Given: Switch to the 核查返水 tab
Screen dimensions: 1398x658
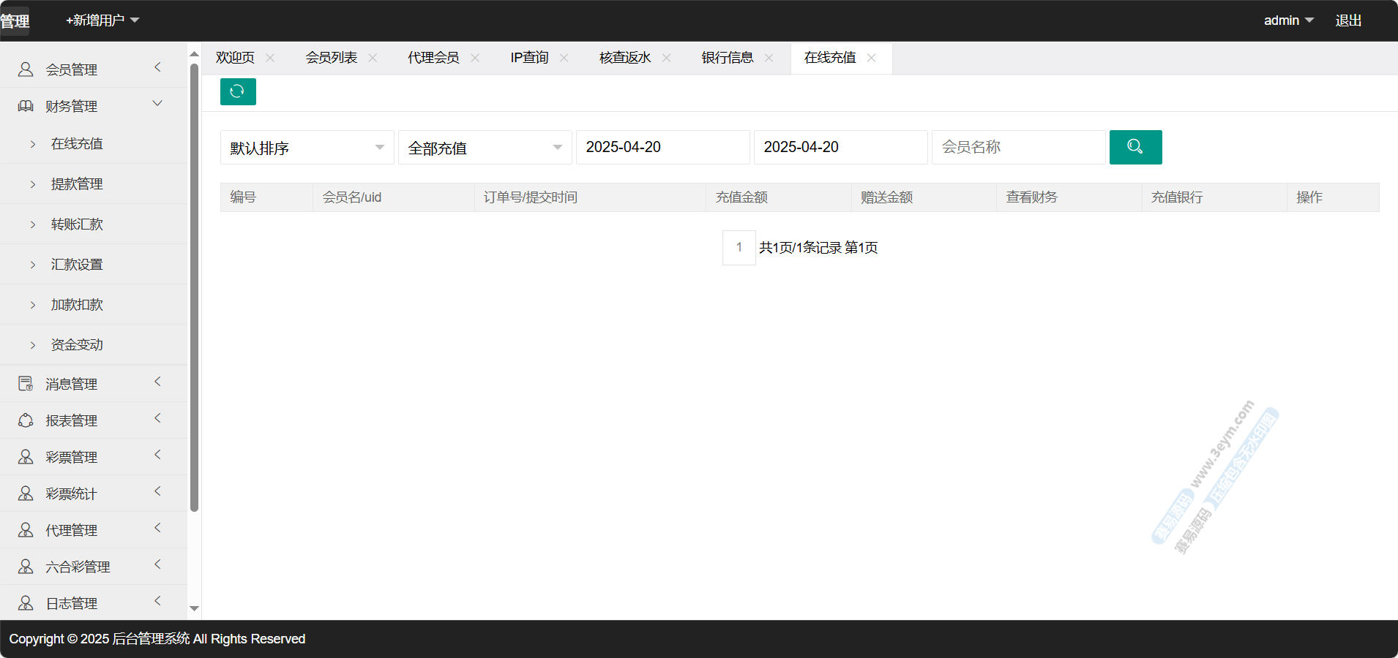Looking at the screenshot, I should [625, 58].
